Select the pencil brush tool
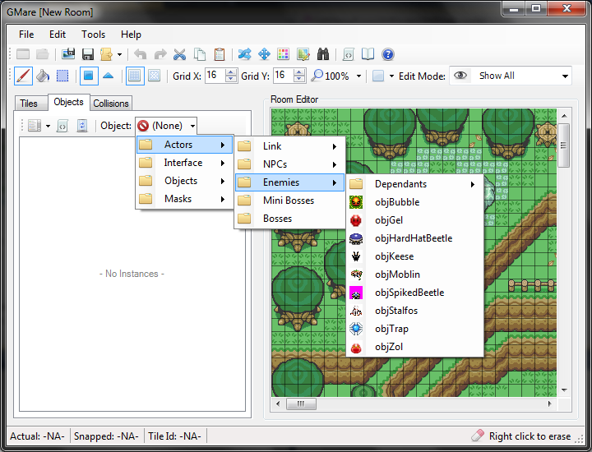 point(23,76)
